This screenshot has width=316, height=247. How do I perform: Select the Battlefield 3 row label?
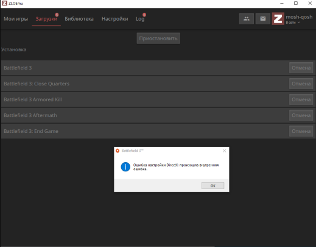tap(18, 68)
